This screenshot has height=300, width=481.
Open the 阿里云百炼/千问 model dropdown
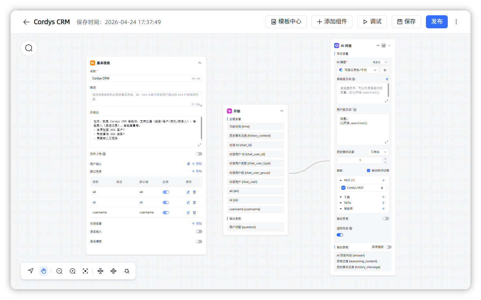358,70
